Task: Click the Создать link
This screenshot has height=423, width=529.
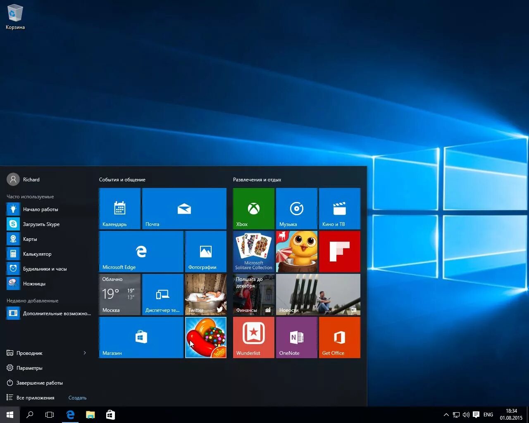Action: coord(77,398)
